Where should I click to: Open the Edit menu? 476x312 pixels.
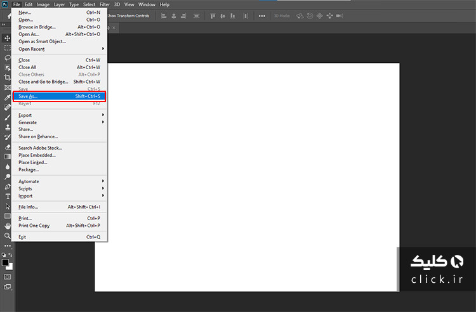point(29,4)
